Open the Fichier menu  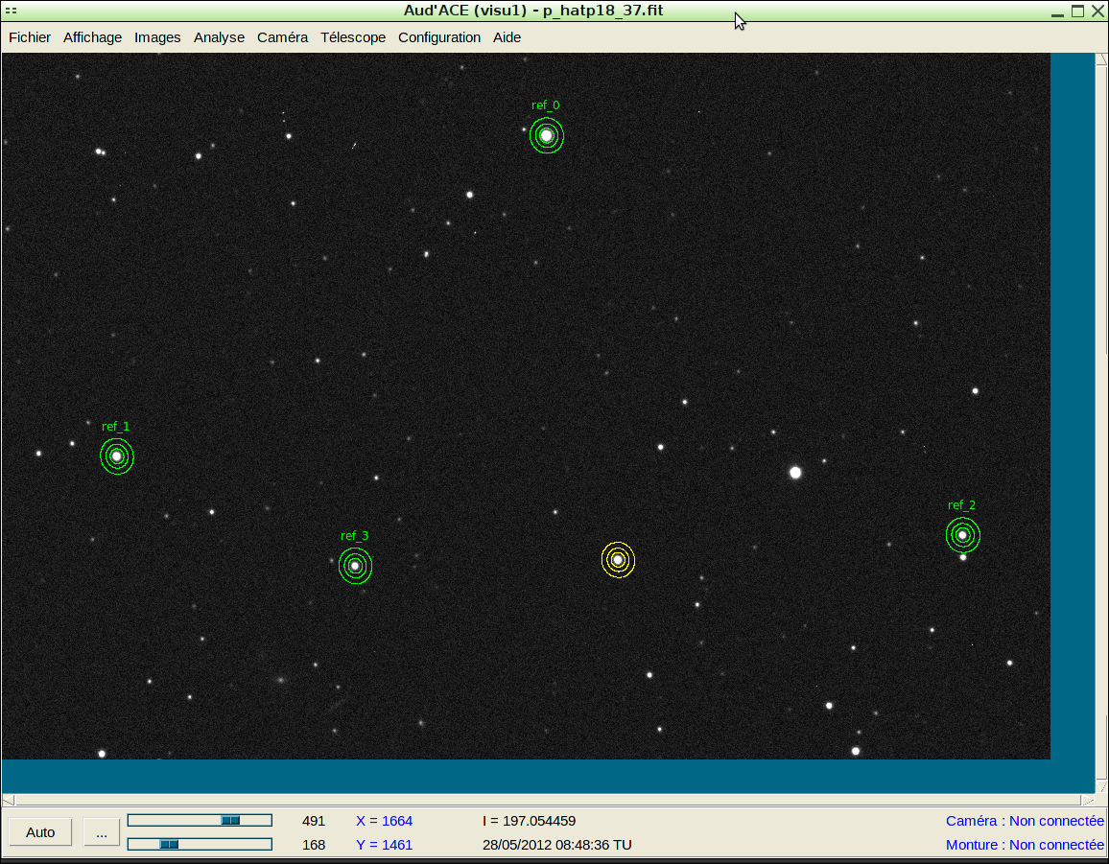pyautogui.click(x=30, y=37)
